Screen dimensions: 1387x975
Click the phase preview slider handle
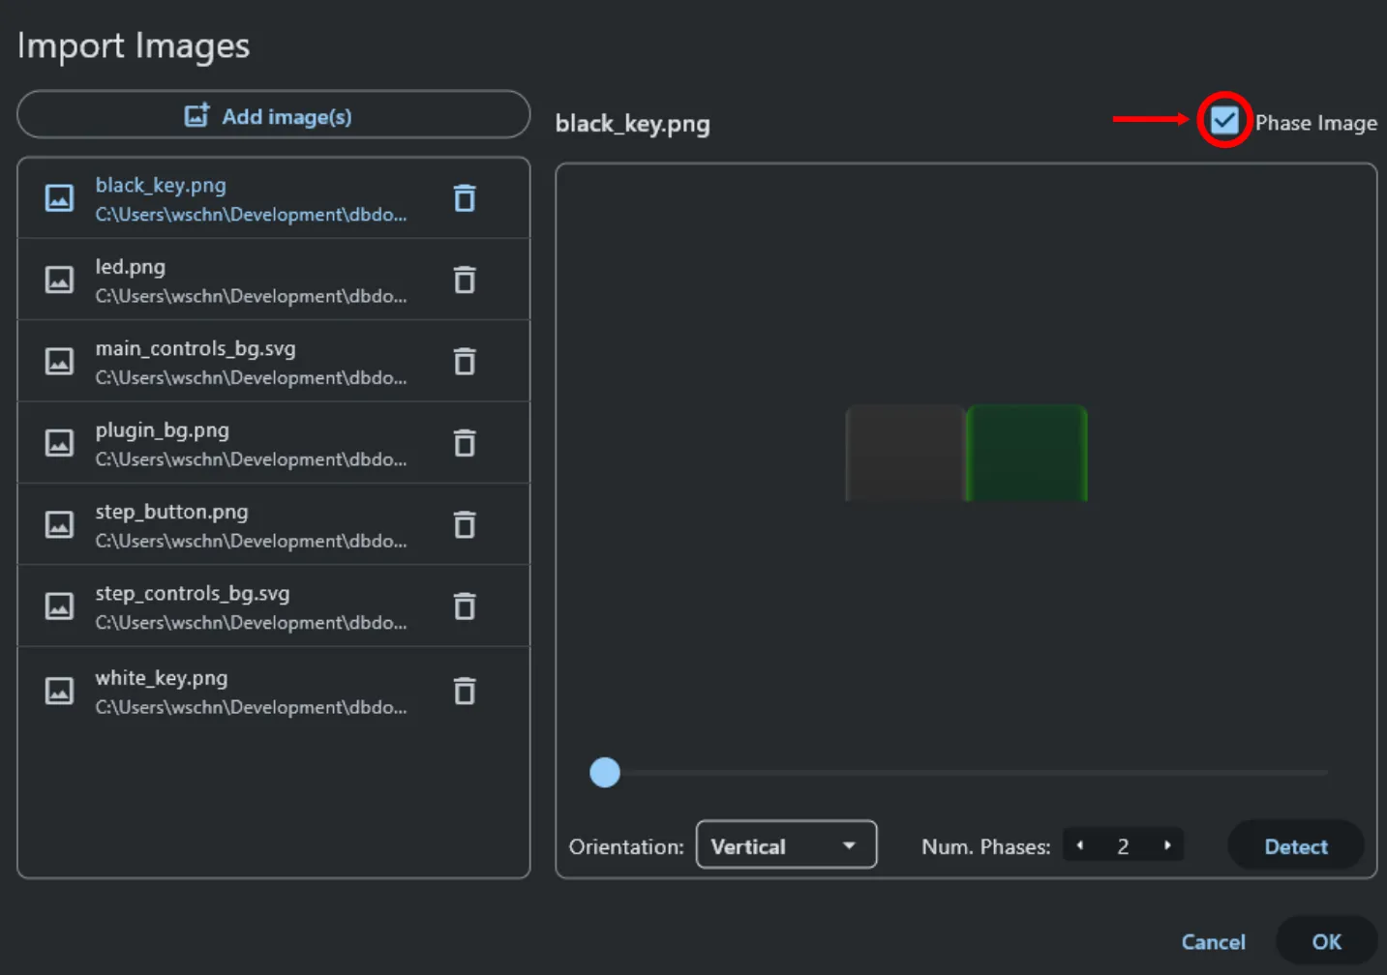pyautogui.click(x=605, y=773)
